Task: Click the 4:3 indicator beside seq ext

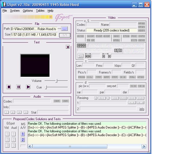Action: click(133, 86)
